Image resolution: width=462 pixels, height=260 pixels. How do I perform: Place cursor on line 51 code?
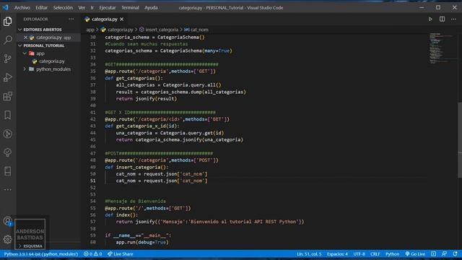pyautogui.click(x=162, y=181)
